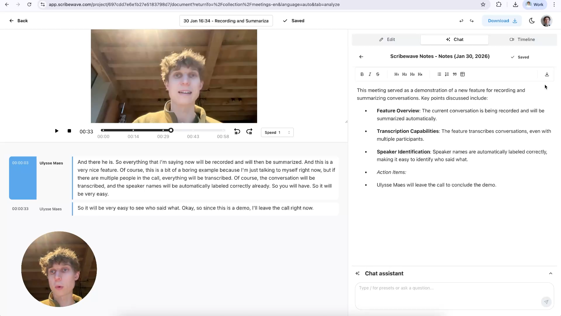561x316 pixels.
Task: Stop the video playback
Action: (x=69, y=131)
